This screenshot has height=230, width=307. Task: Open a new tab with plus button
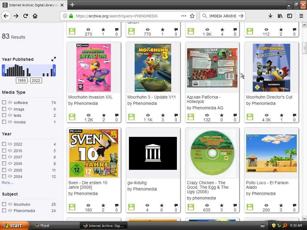click(72, 5)
